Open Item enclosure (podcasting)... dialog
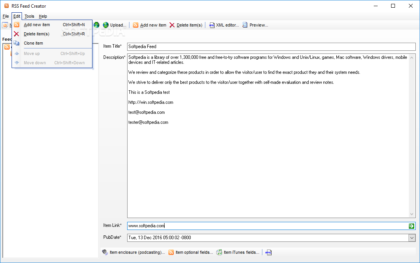 [x=134, y=252]
